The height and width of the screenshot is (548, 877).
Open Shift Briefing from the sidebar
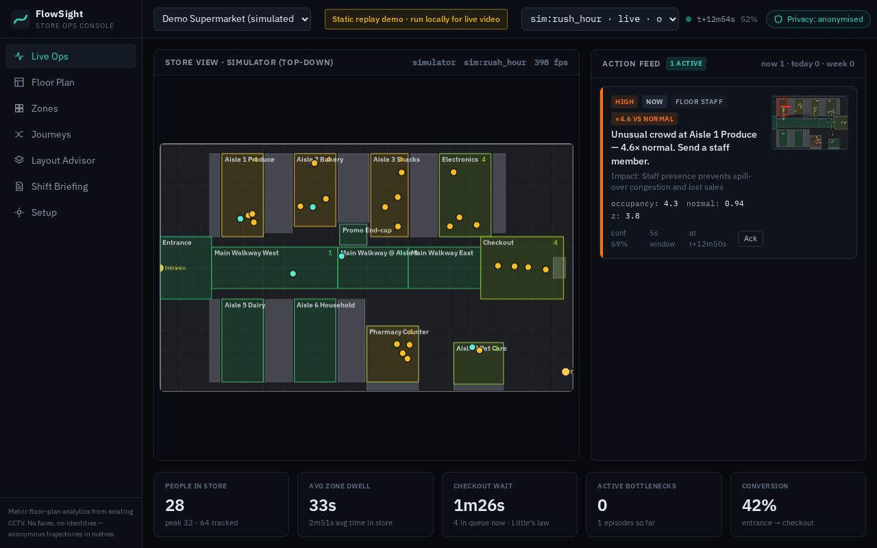pos(71,186)
